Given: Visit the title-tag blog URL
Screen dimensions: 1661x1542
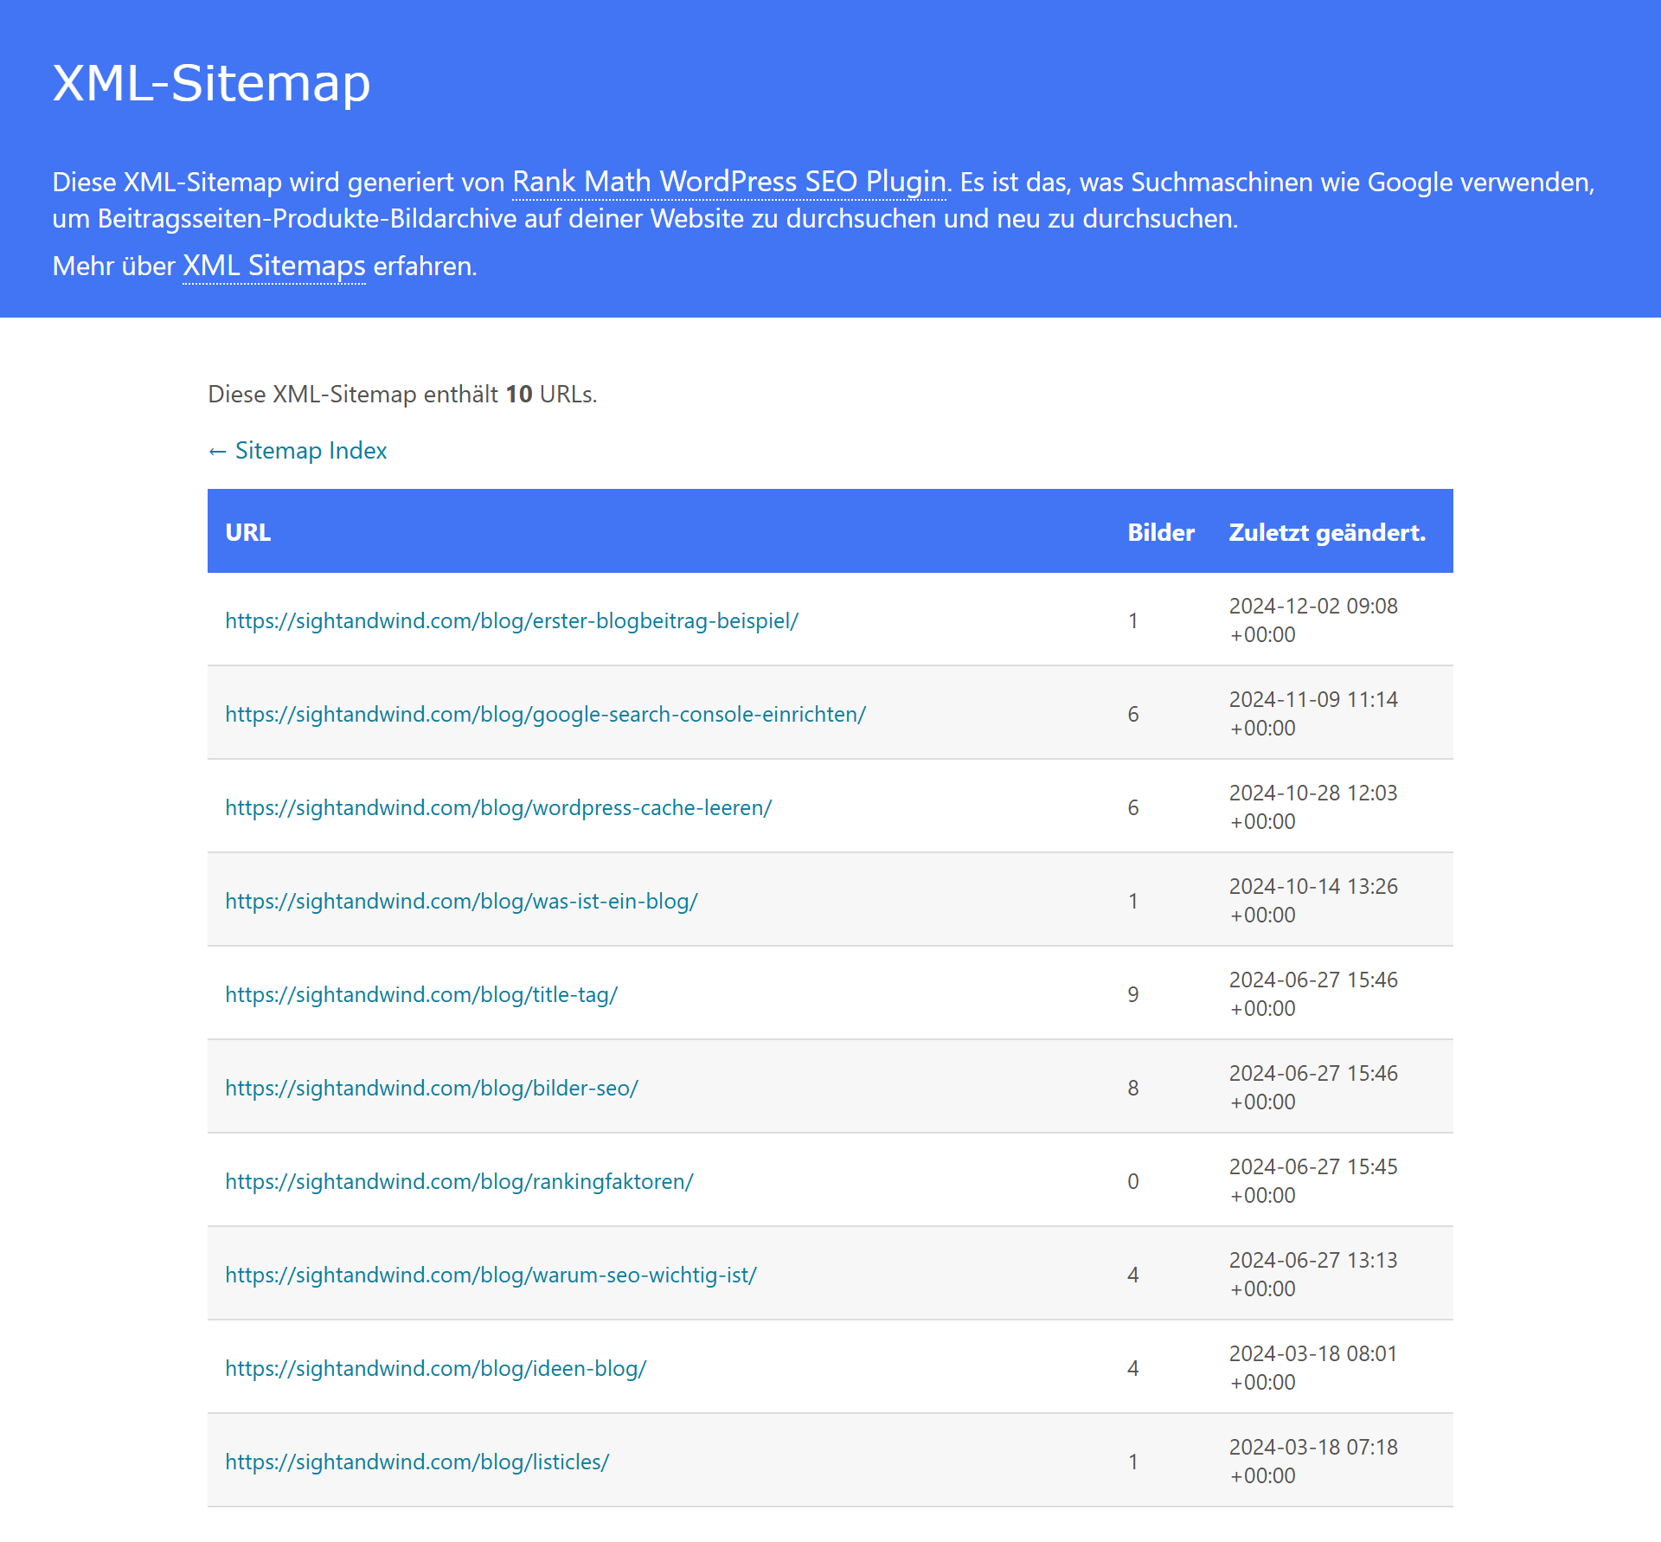Looking at the screenshot, I should click(421, 994).
